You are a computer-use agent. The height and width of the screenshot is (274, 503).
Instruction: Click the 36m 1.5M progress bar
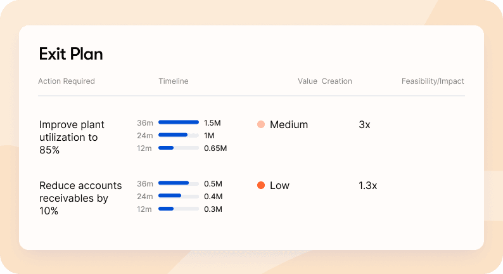pyautogui.click(x=179, y=122)
